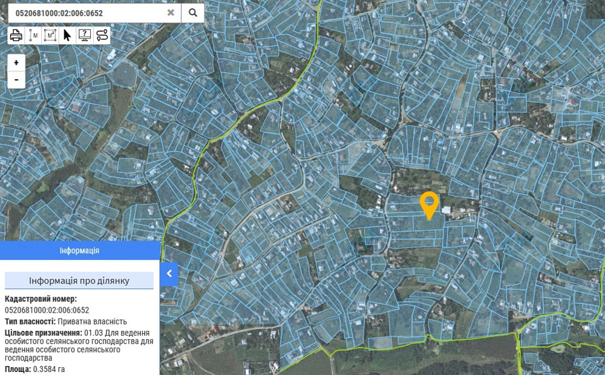Click the Цільове призначення label
This screenshot has height=375, width=605.
point(44,333)
